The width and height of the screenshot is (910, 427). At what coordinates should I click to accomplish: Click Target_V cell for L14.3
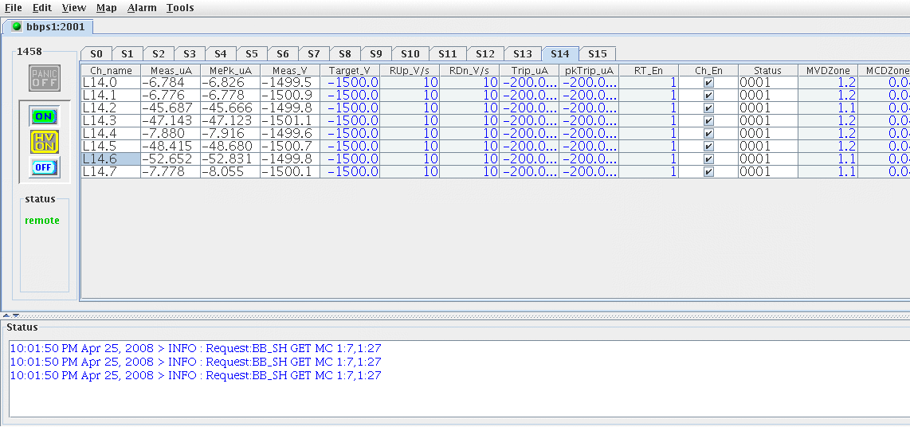point(350,121)
